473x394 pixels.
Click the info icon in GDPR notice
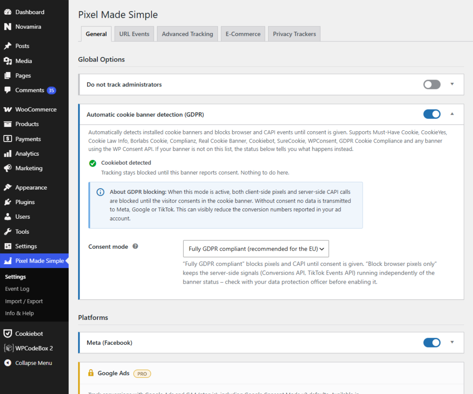(x=101, y=192)
